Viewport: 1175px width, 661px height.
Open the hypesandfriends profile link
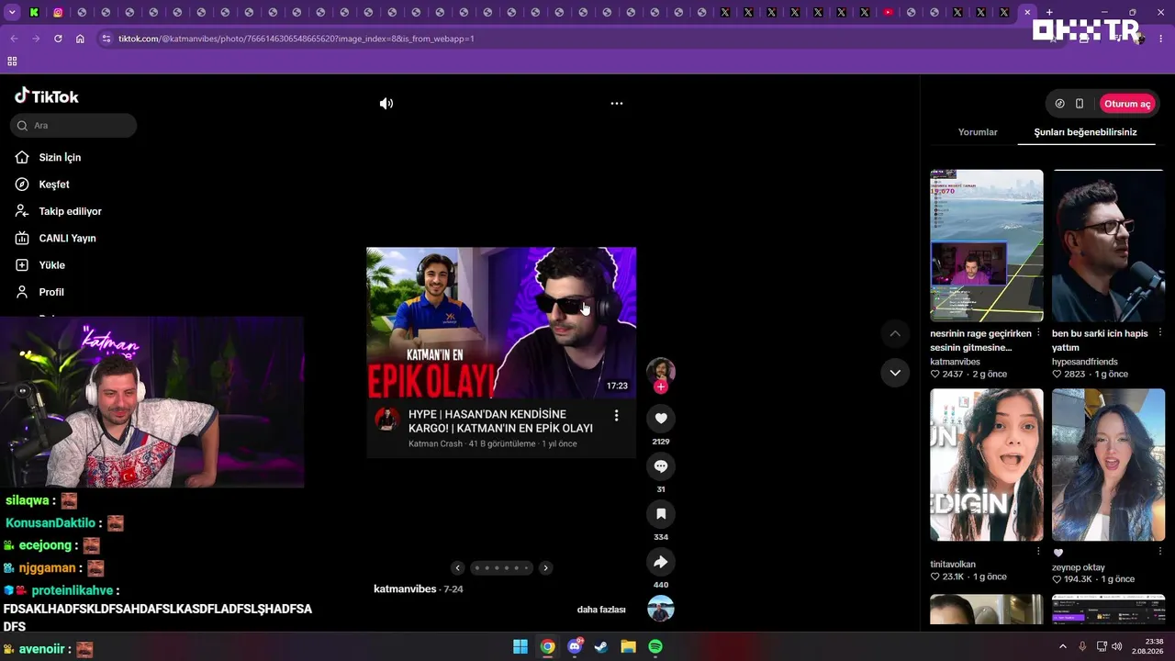point(1085,362)
